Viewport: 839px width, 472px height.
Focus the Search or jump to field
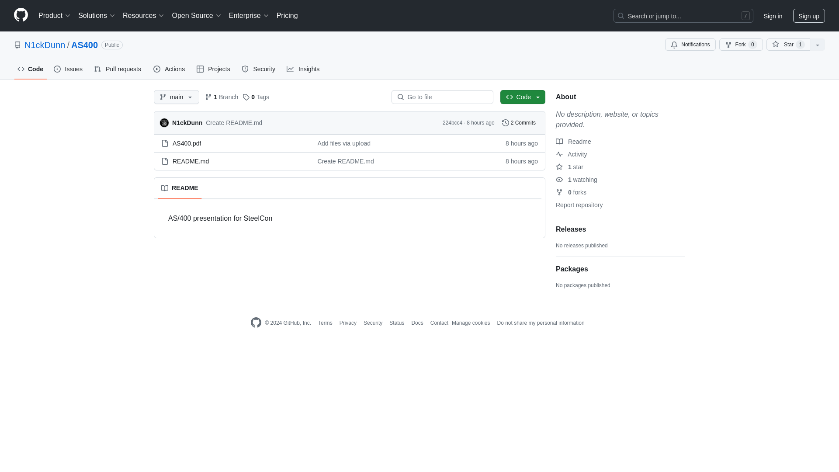[x=683, y=16]
